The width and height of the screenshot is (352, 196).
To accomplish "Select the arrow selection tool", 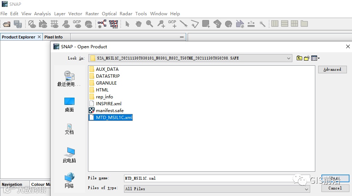I will (127, 24).
